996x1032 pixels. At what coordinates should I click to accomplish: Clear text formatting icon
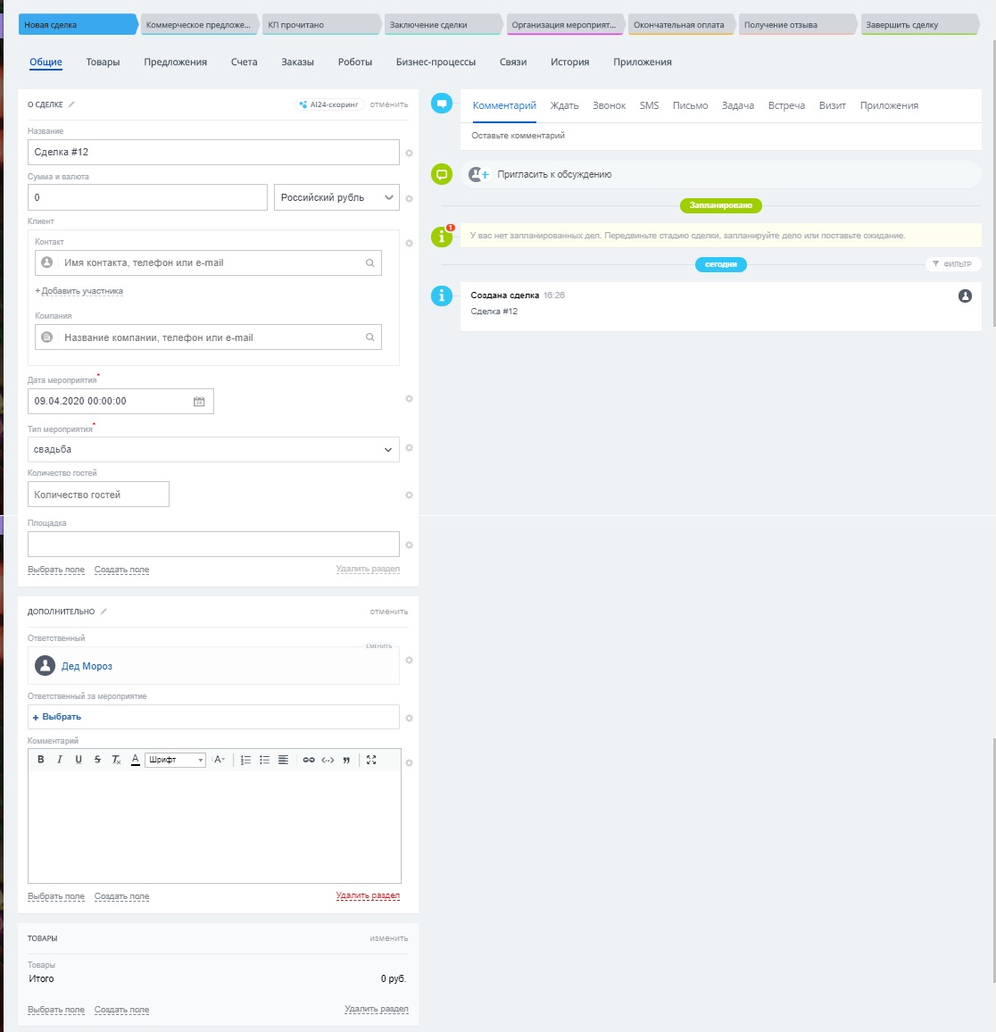[116, 760]
